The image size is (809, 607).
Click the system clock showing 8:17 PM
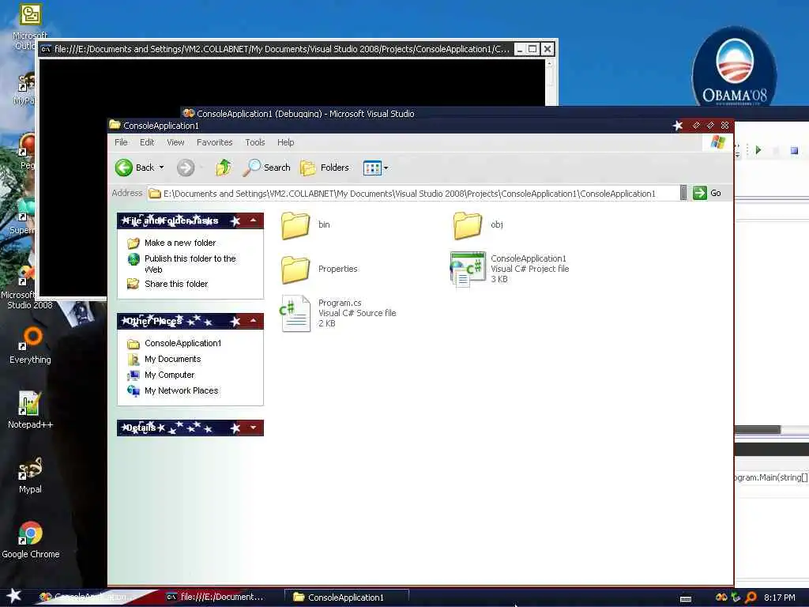tap(779, 598)
